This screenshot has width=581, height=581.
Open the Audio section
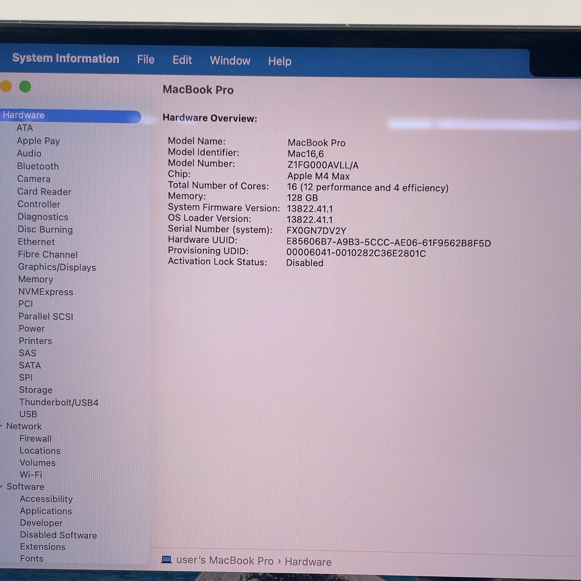[x=29, y=153]
